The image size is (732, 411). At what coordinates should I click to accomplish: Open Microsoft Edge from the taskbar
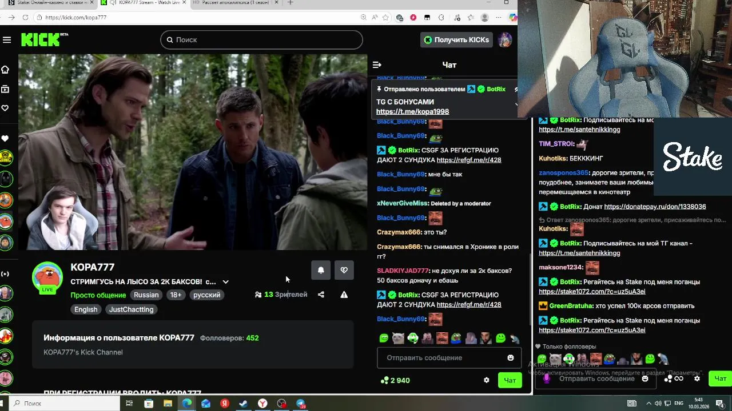click(x=187, y=404)
